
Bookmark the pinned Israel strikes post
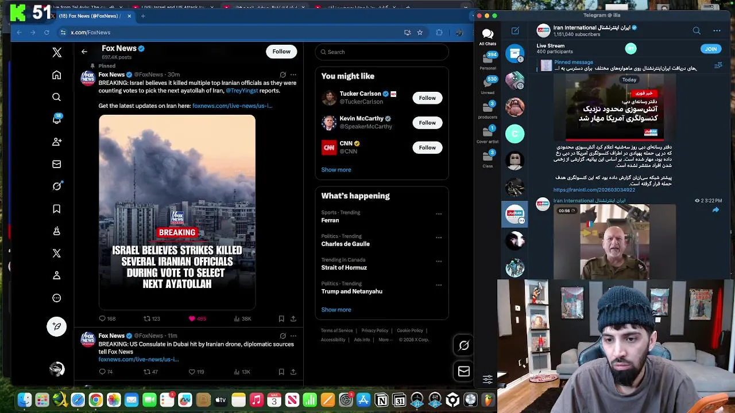(x=281, y=318)
